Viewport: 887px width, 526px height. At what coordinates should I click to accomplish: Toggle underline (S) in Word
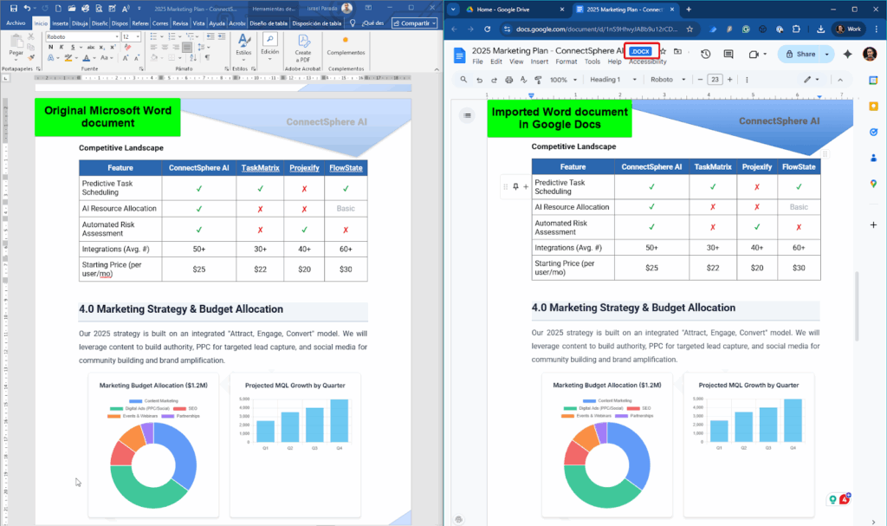(73, 47)
